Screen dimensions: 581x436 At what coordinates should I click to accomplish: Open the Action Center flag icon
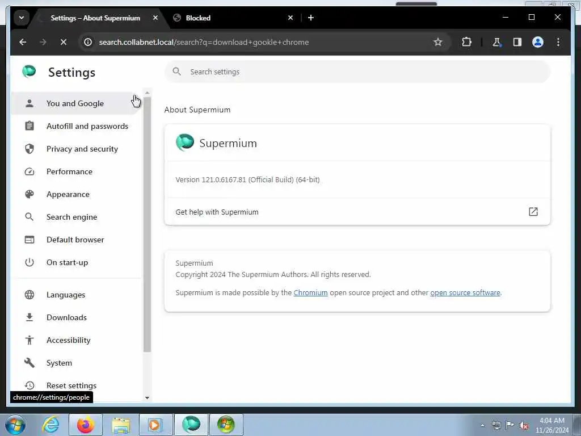coord(510,425)
